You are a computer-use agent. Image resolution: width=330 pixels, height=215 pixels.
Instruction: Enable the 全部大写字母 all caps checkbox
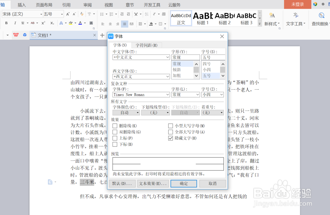(170, 132)
